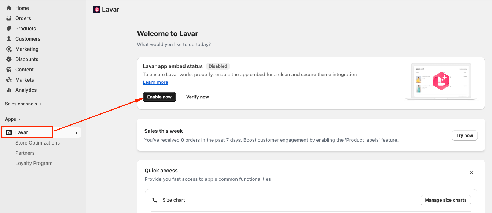
Task: Click the Markets globe icon
Action: [9, 80]
